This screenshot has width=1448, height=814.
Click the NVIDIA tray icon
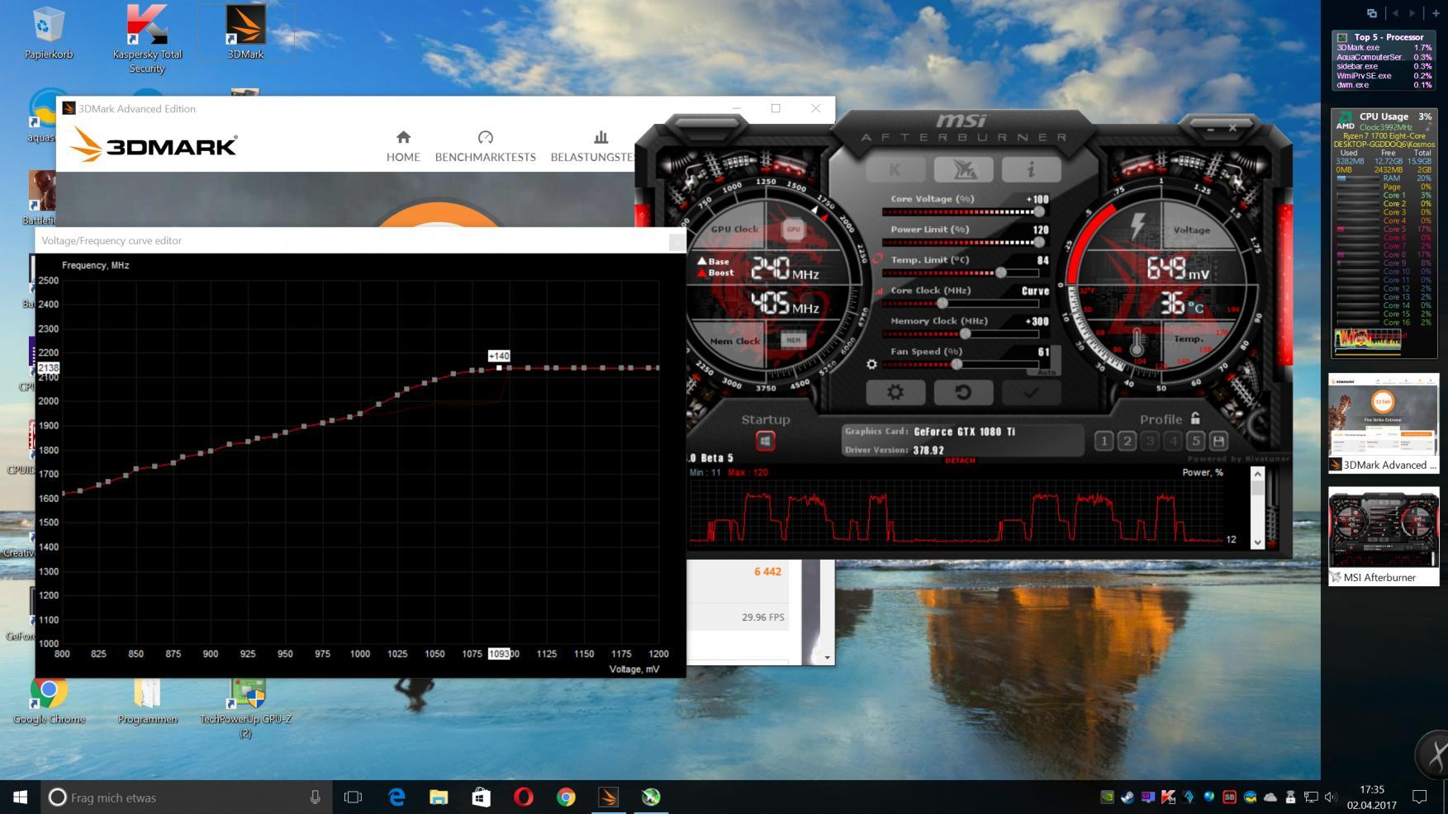point(1107,797)
